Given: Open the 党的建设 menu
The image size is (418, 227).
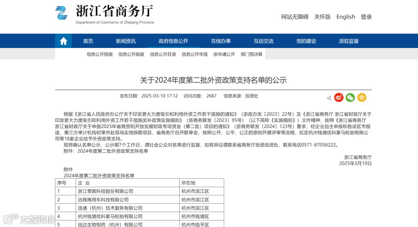Looking at the screenshot, I should pos(306,41).
